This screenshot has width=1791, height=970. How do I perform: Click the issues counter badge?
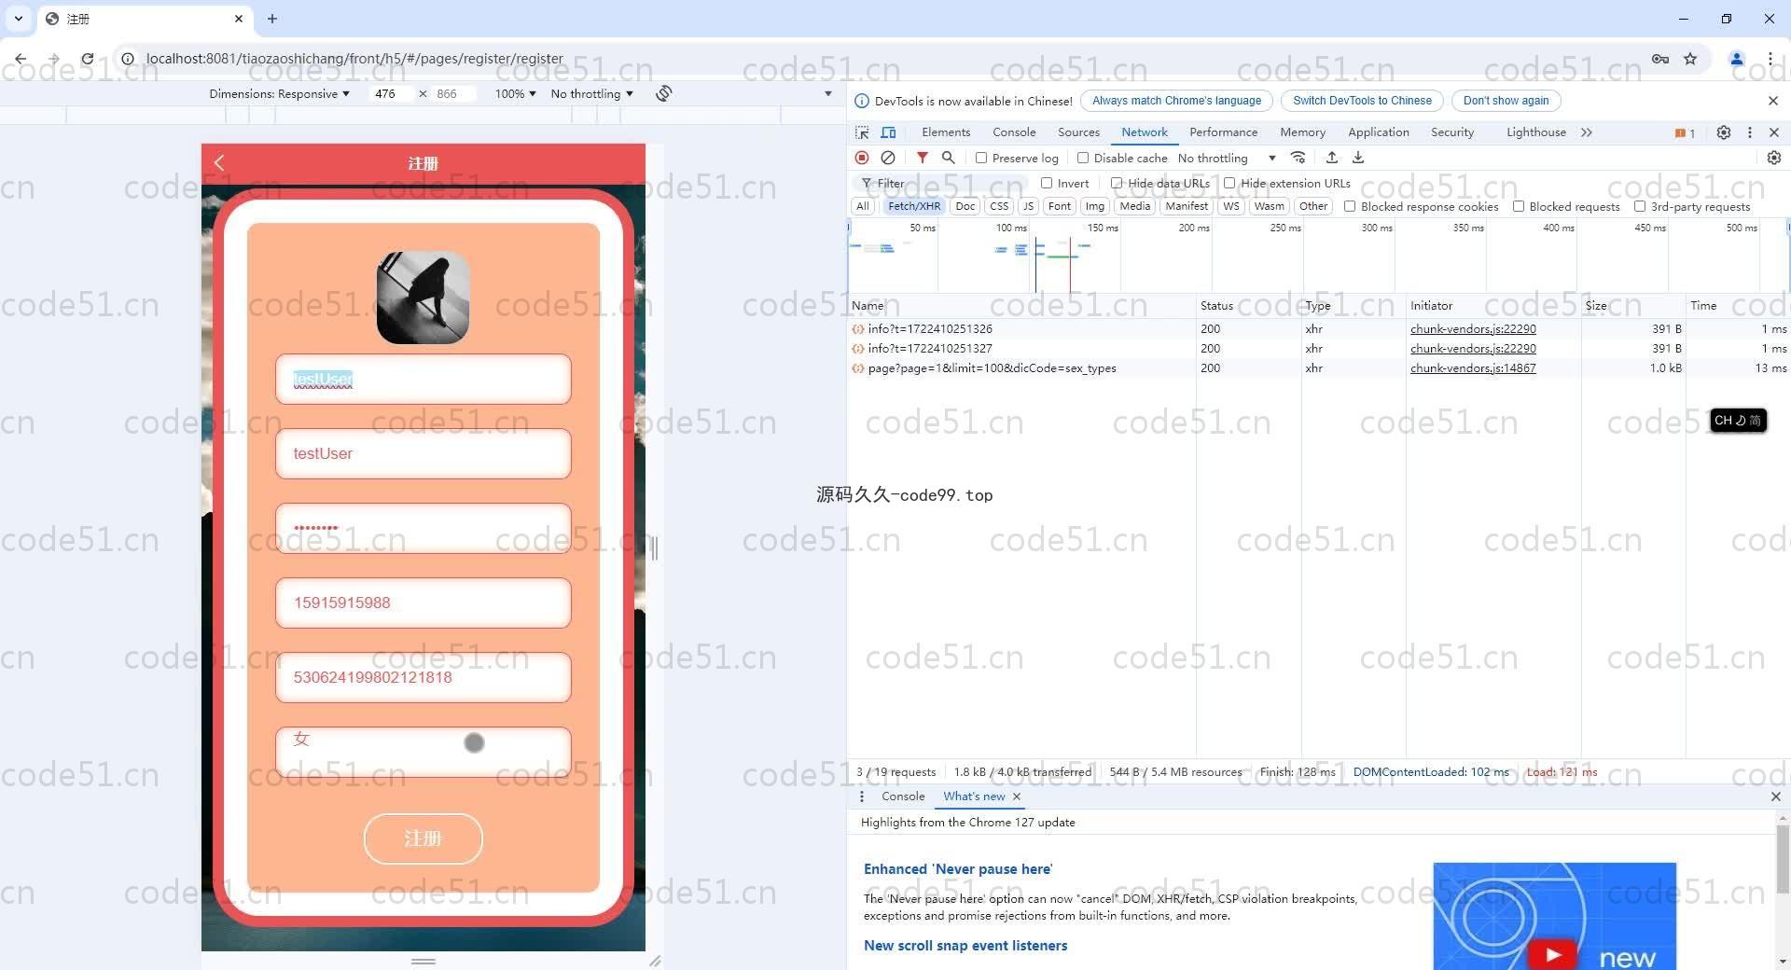[x=1685, y=132]
